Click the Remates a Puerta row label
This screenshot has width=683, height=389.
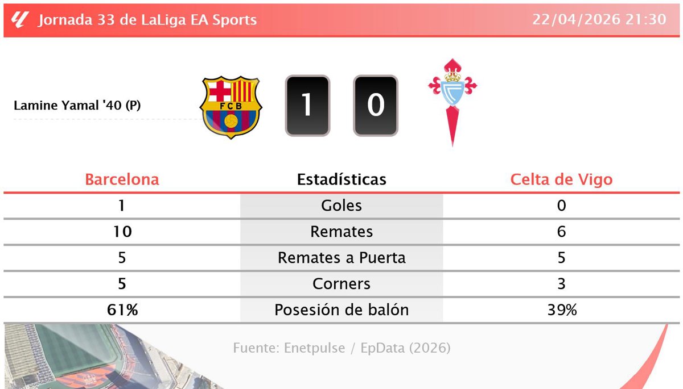tap(341, 258)
